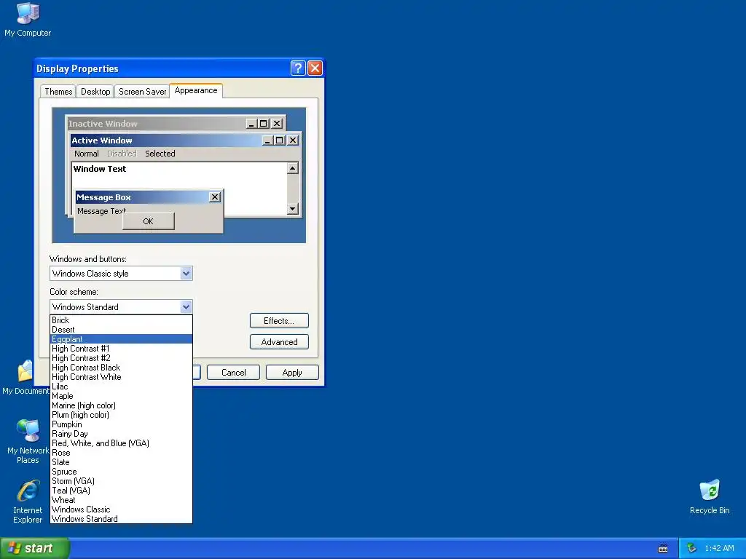Choose Brick color scheme
Screen dimensions: 746x559
coord(121,320)
